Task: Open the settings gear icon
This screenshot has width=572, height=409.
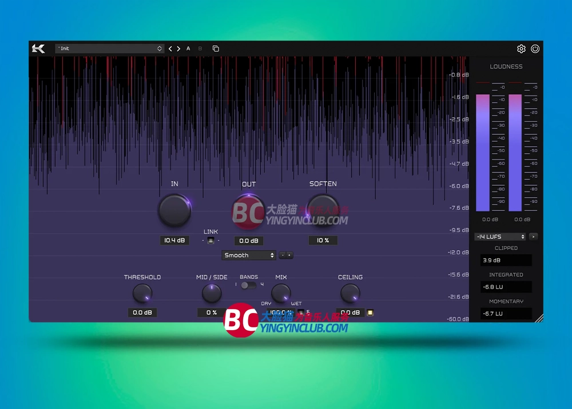Action: tap(521, 49)
